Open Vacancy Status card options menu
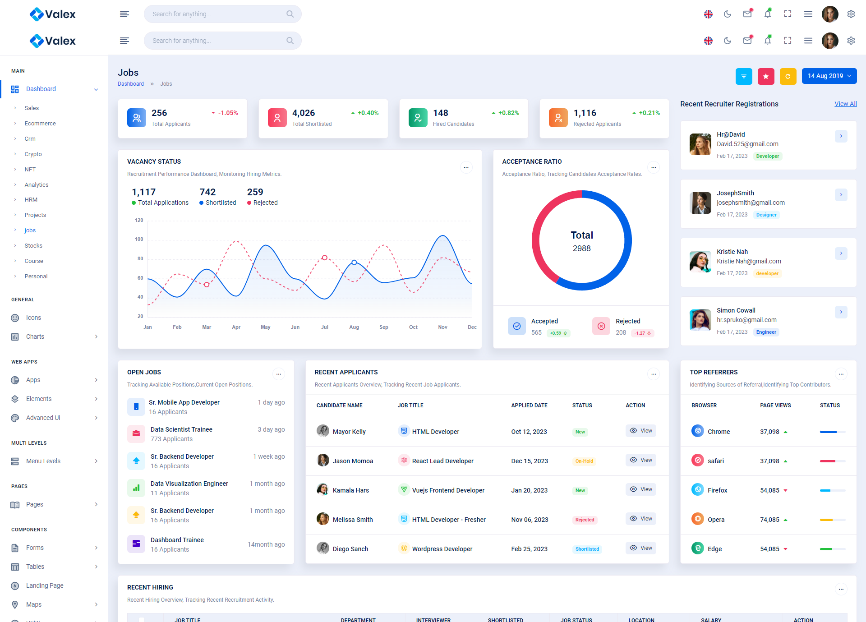Screen dimensions: 866x622 [466, 168]
